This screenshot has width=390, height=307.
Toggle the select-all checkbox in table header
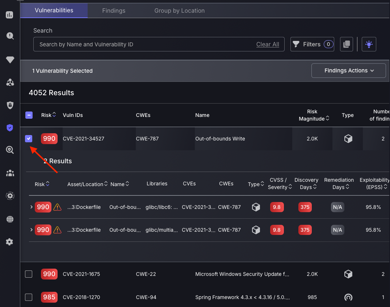(x=29, y=115)
